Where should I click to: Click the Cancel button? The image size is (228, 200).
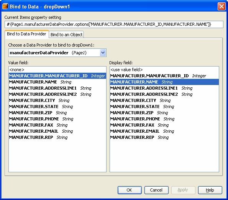click(x=156, y=190)
